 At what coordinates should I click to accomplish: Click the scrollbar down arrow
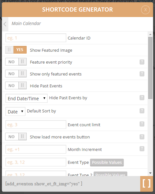[150, 173]
